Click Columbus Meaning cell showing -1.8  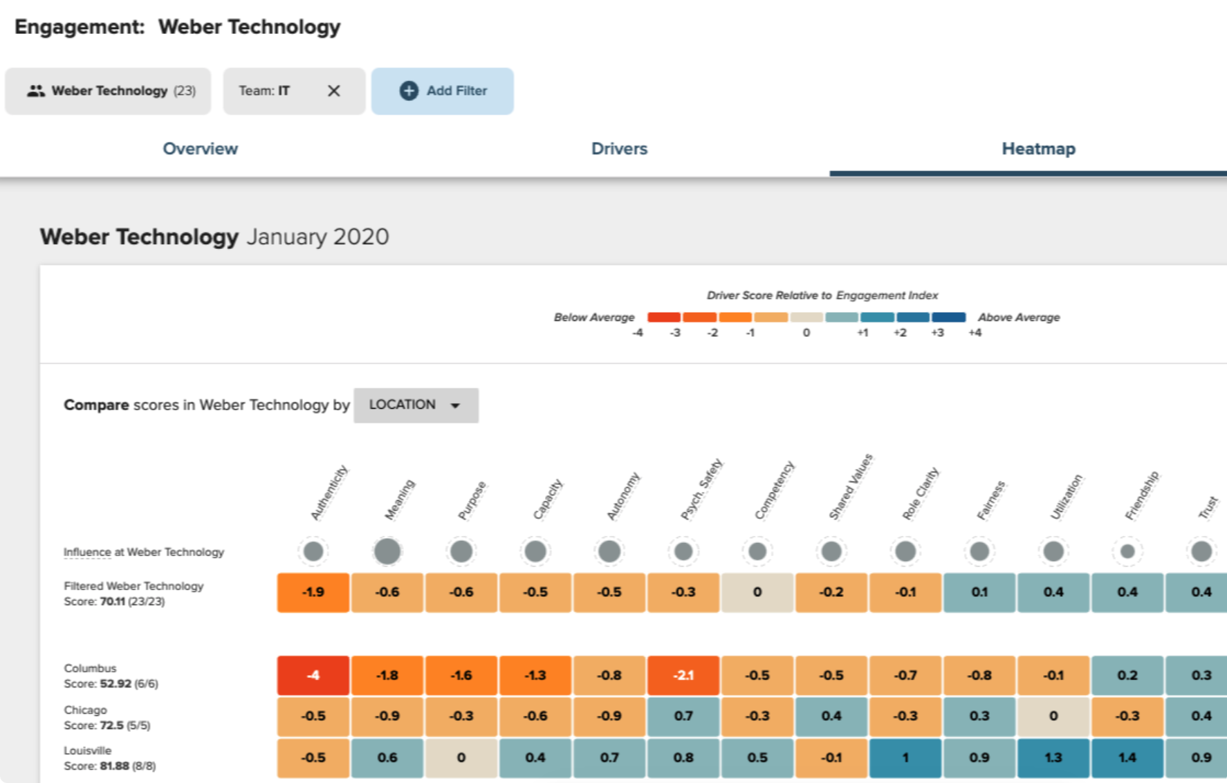387,675
